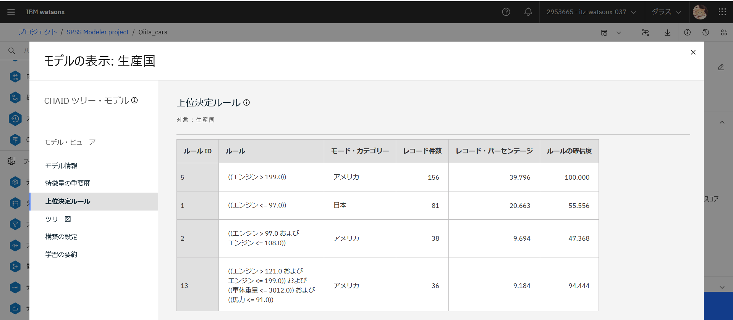The height and width of the screenshot is (320, 733).
Task: Sort by レコード・パーセンテージ column header
Action: pyautogui.click(x=494, y=151)
